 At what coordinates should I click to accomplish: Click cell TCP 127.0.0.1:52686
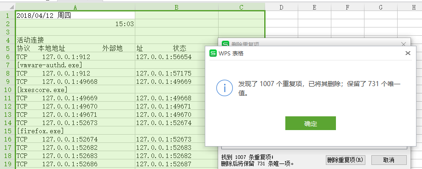point(75,164)
